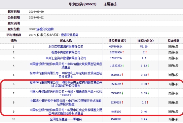The width and height of the screenshot is (183, 123).
Task: Select holding ratio 0.83
Action: coord(144,75)
